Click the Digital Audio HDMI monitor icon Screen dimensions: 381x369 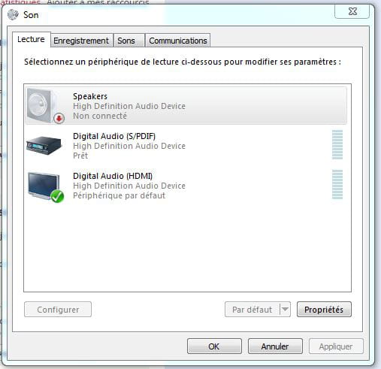pos(44,186)
